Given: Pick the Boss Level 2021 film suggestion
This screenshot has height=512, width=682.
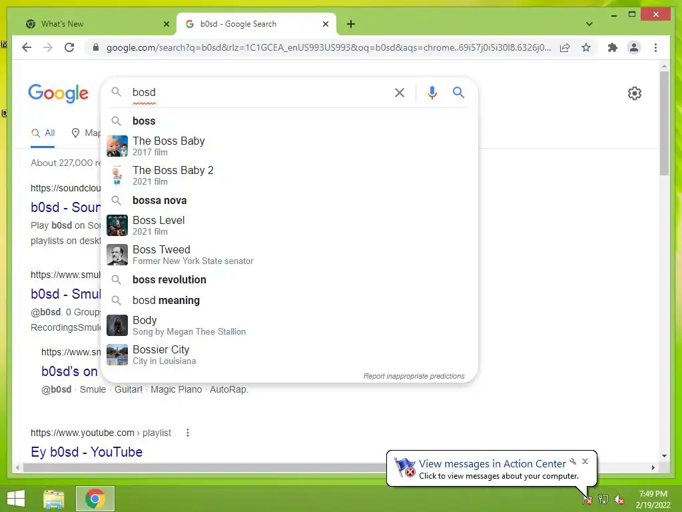Looking at the screenshot, I should [289, 225].
